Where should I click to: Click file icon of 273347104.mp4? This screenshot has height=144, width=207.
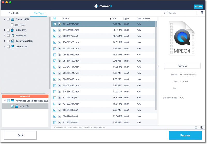[60, 67]
